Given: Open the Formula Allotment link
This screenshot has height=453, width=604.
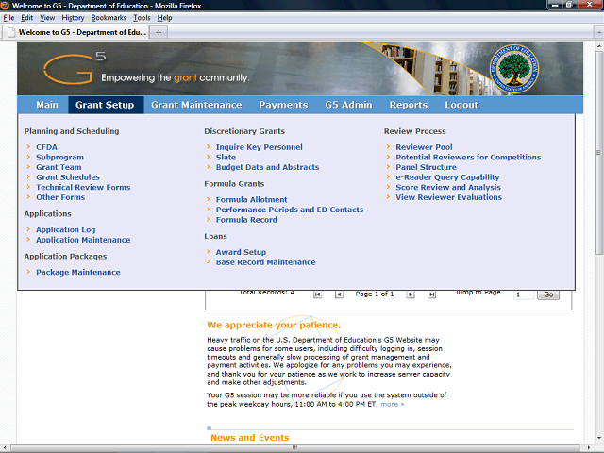Looking at the screenshot, I should tap(252, 199).
